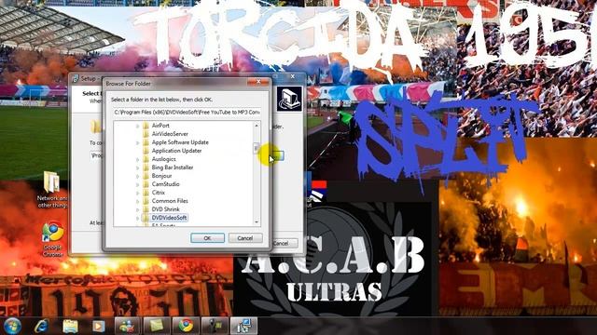Click the Bing Bar Installer folder icon
This screenshot has height=335, width=597.
tap(146, 167)
